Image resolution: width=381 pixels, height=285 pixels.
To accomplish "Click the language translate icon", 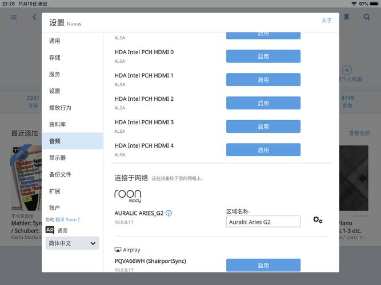I will [50, 230].
